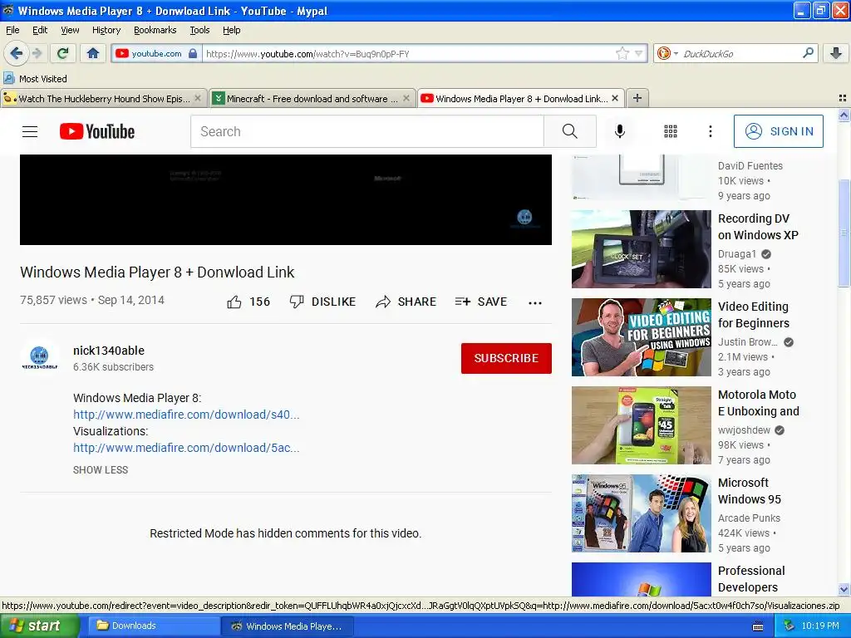Start voice search with microphone icon
851x638 pixels.
click(620, 131)
